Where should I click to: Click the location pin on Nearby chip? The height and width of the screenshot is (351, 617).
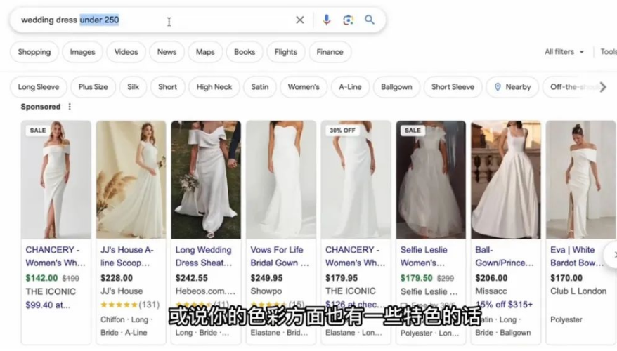tap(498, 87)
